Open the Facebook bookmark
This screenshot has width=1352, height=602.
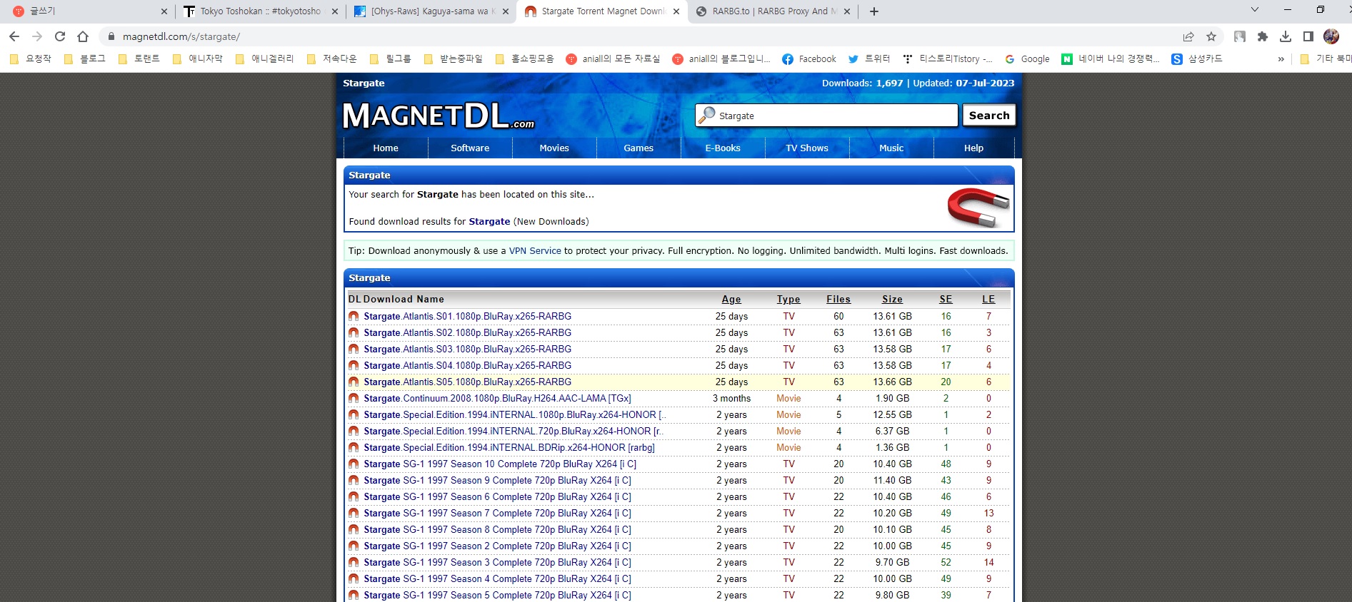[809, 59]
